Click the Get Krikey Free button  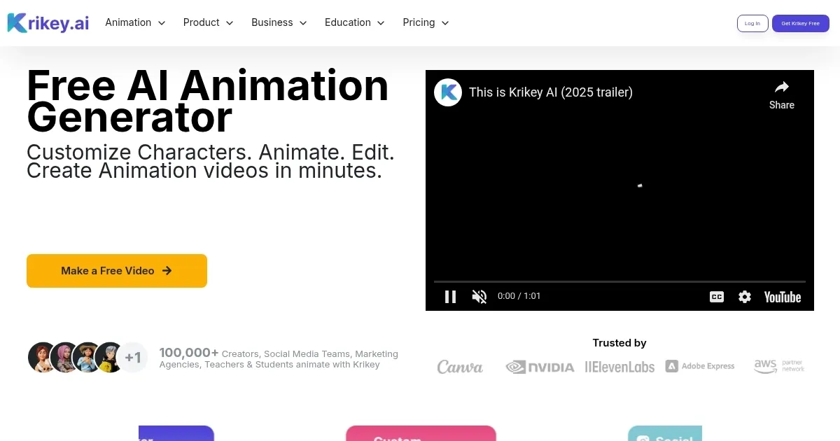[800, 23]
